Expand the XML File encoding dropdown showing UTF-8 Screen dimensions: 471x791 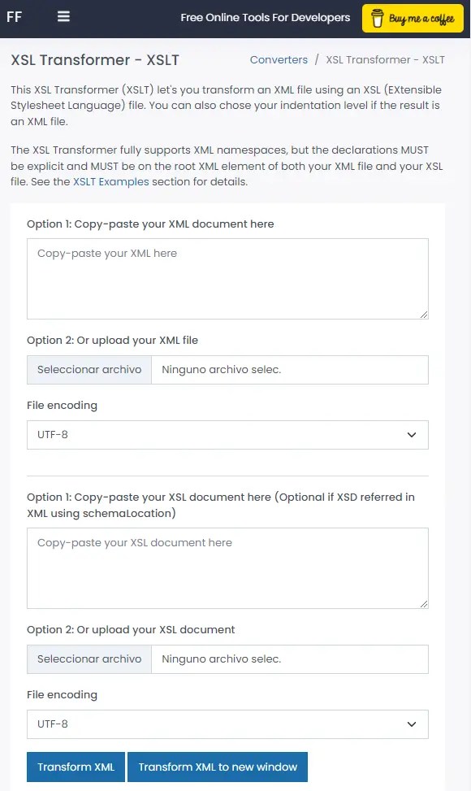point(227,435)
